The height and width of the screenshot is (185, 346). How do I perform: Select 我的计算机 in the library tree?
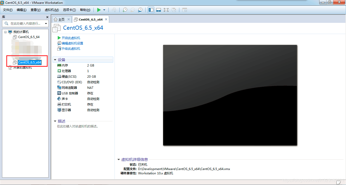[21, 32]
